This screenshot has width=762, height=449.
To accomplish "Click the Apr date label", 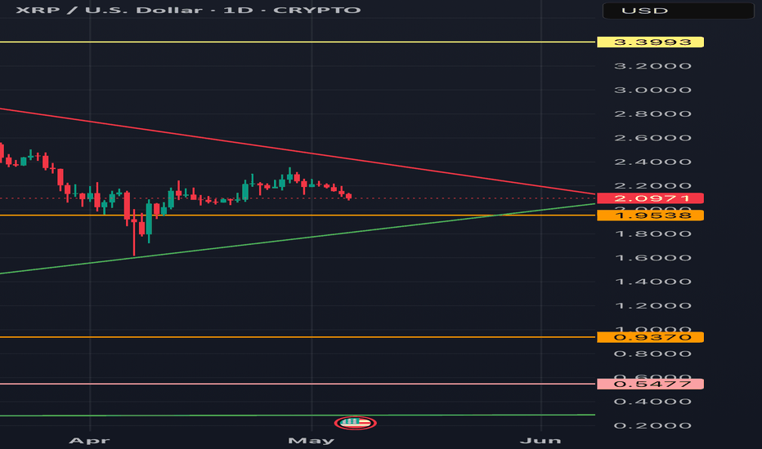I will coord(89,441).
